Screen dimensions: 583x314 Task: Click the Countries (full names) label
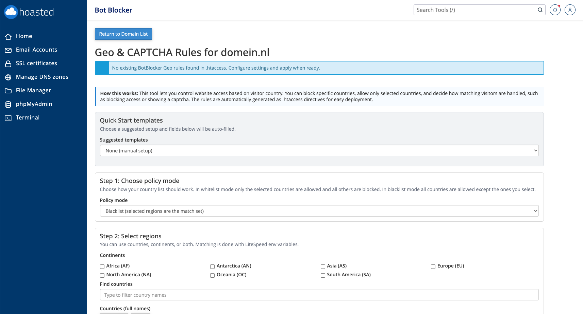coord(125,309)
